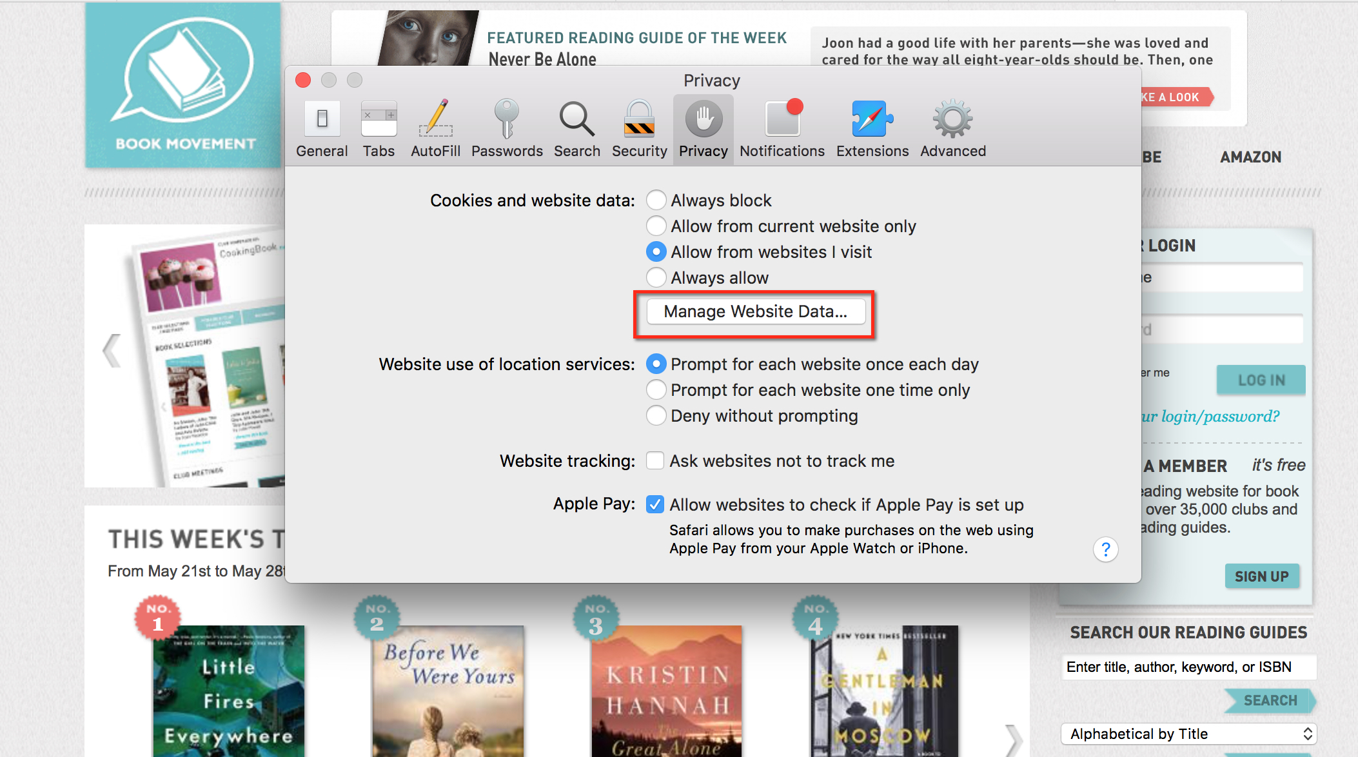1358x757 pixels.
Task: Click Manage Website Data button
Action: [755, 311]
